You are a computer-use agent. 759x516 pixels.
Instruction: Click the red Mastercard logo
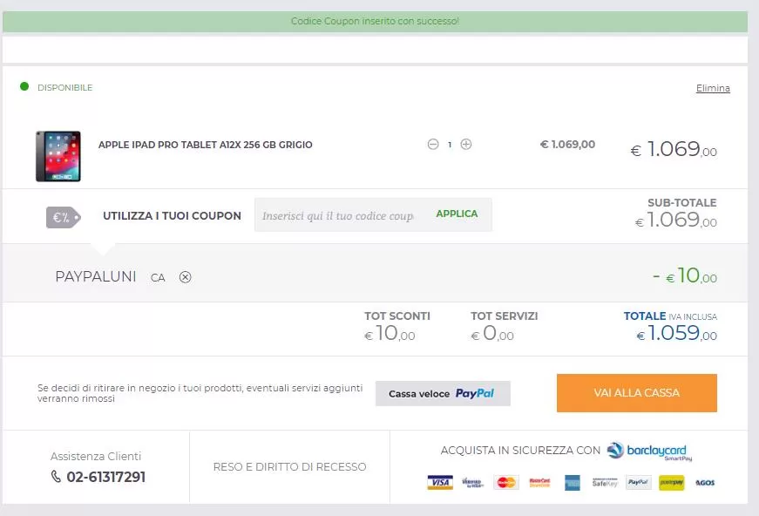point(506,483)
